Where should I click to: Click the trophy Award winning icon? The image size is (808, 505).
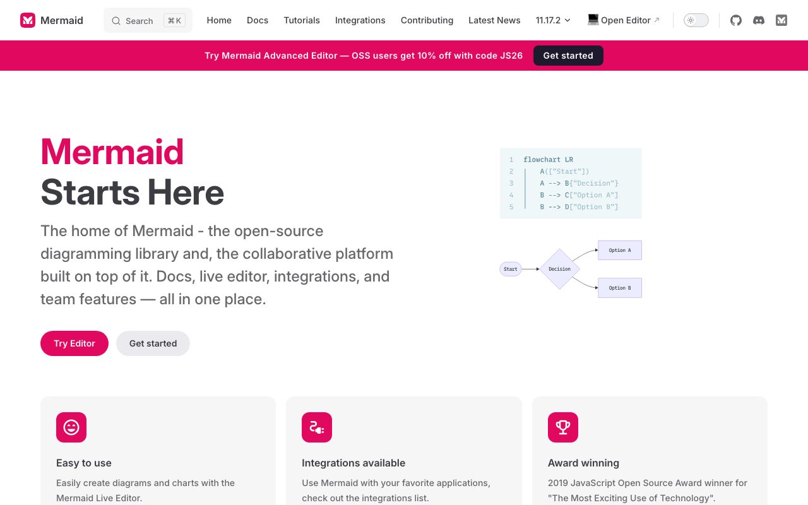563,427
